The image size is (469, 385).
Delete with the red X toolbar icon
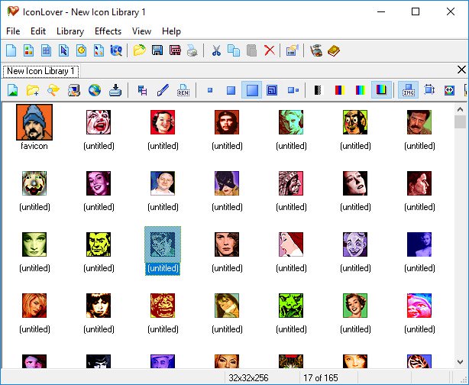pyautogui.click(x=270, y=50)
